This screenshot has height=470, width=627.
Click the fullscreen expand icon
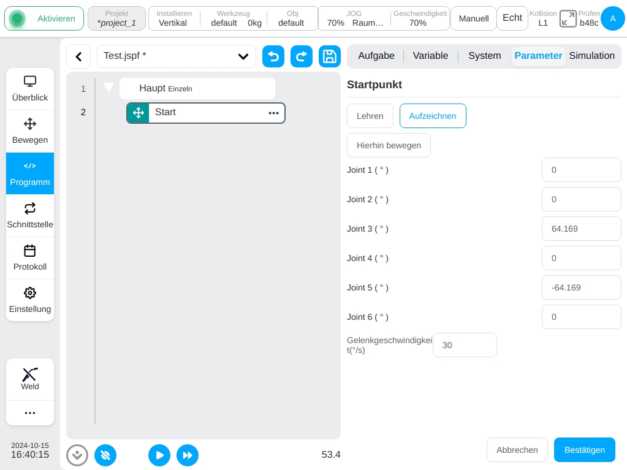click(568, 19)
